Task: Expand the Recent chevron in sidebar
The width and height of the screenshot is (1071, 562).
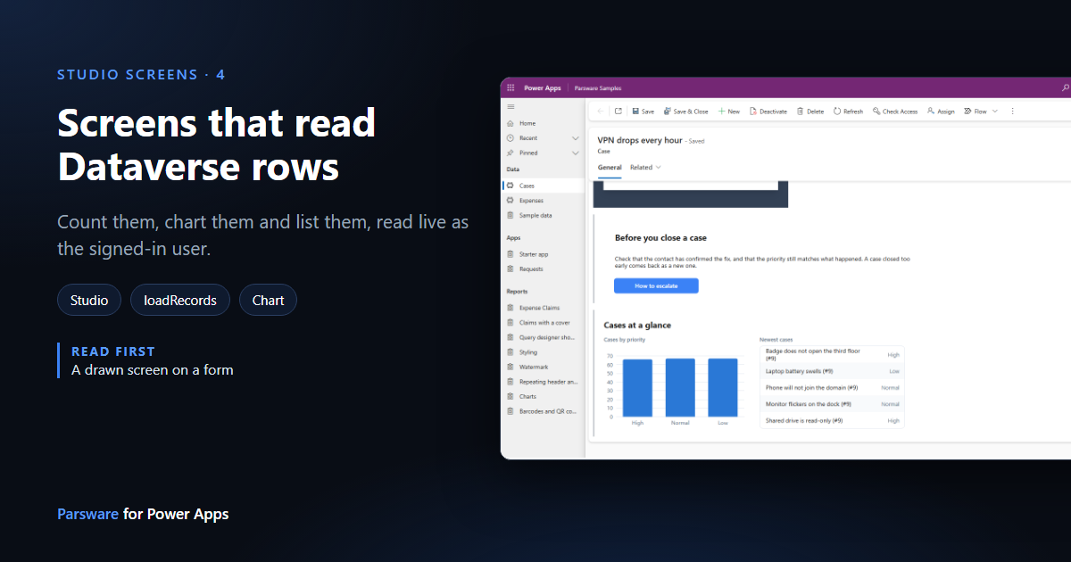Action: point(576,138)
